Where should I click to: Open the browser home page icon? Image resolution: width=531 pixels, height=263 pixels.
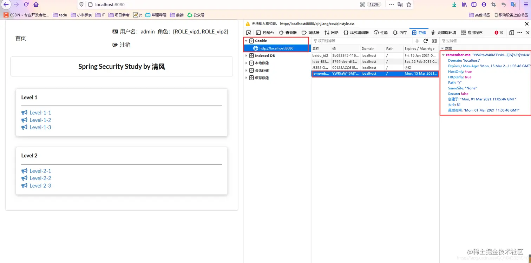36,5
